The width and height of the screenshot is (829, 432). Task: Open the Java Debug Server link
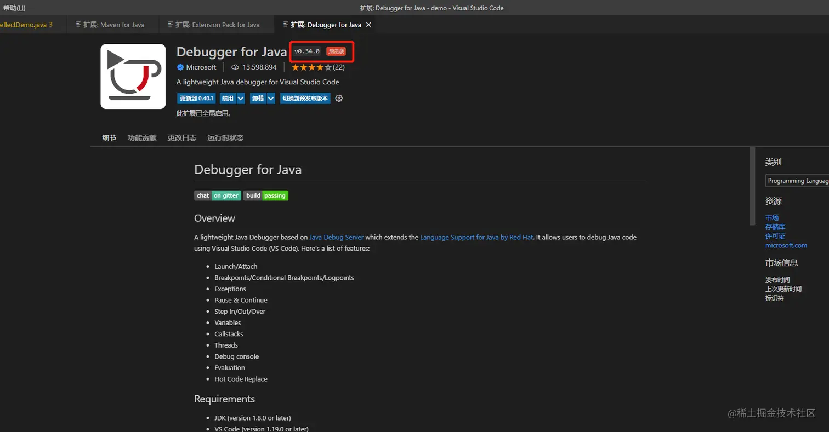point(336,238)
